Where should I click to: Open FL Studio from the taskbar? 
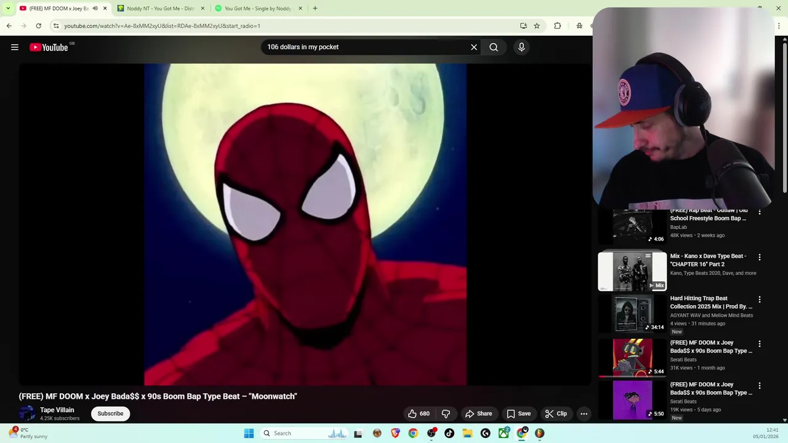(539, 433)
